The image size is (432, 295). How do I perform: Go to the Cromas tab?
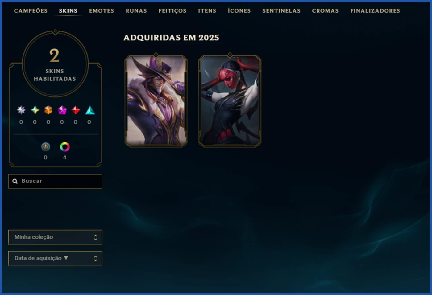pyautogui.click(x=325, y=11)
